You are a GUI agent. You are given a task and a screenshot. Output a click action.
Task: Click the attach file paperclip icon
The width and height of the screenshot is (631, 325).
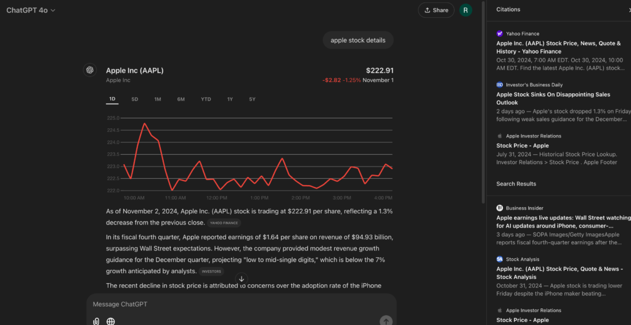pyautogui.click(x=96, y=321)
